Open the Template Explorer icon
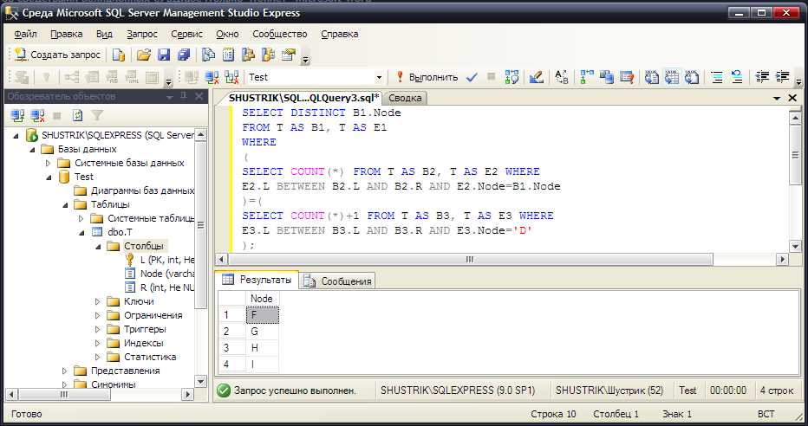808x426 pixels. [x=269, y=55]
